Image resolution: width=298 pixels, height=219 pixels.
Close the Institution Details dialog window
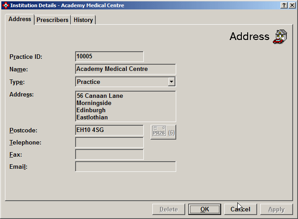click(292, 5)
